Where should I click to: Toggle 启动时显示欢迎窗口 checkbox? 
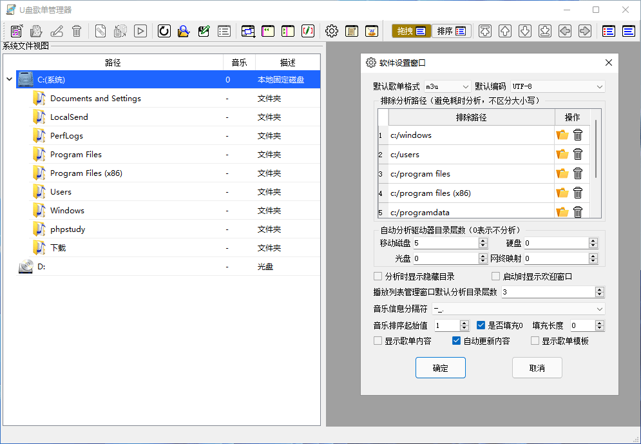click(496, 276)
